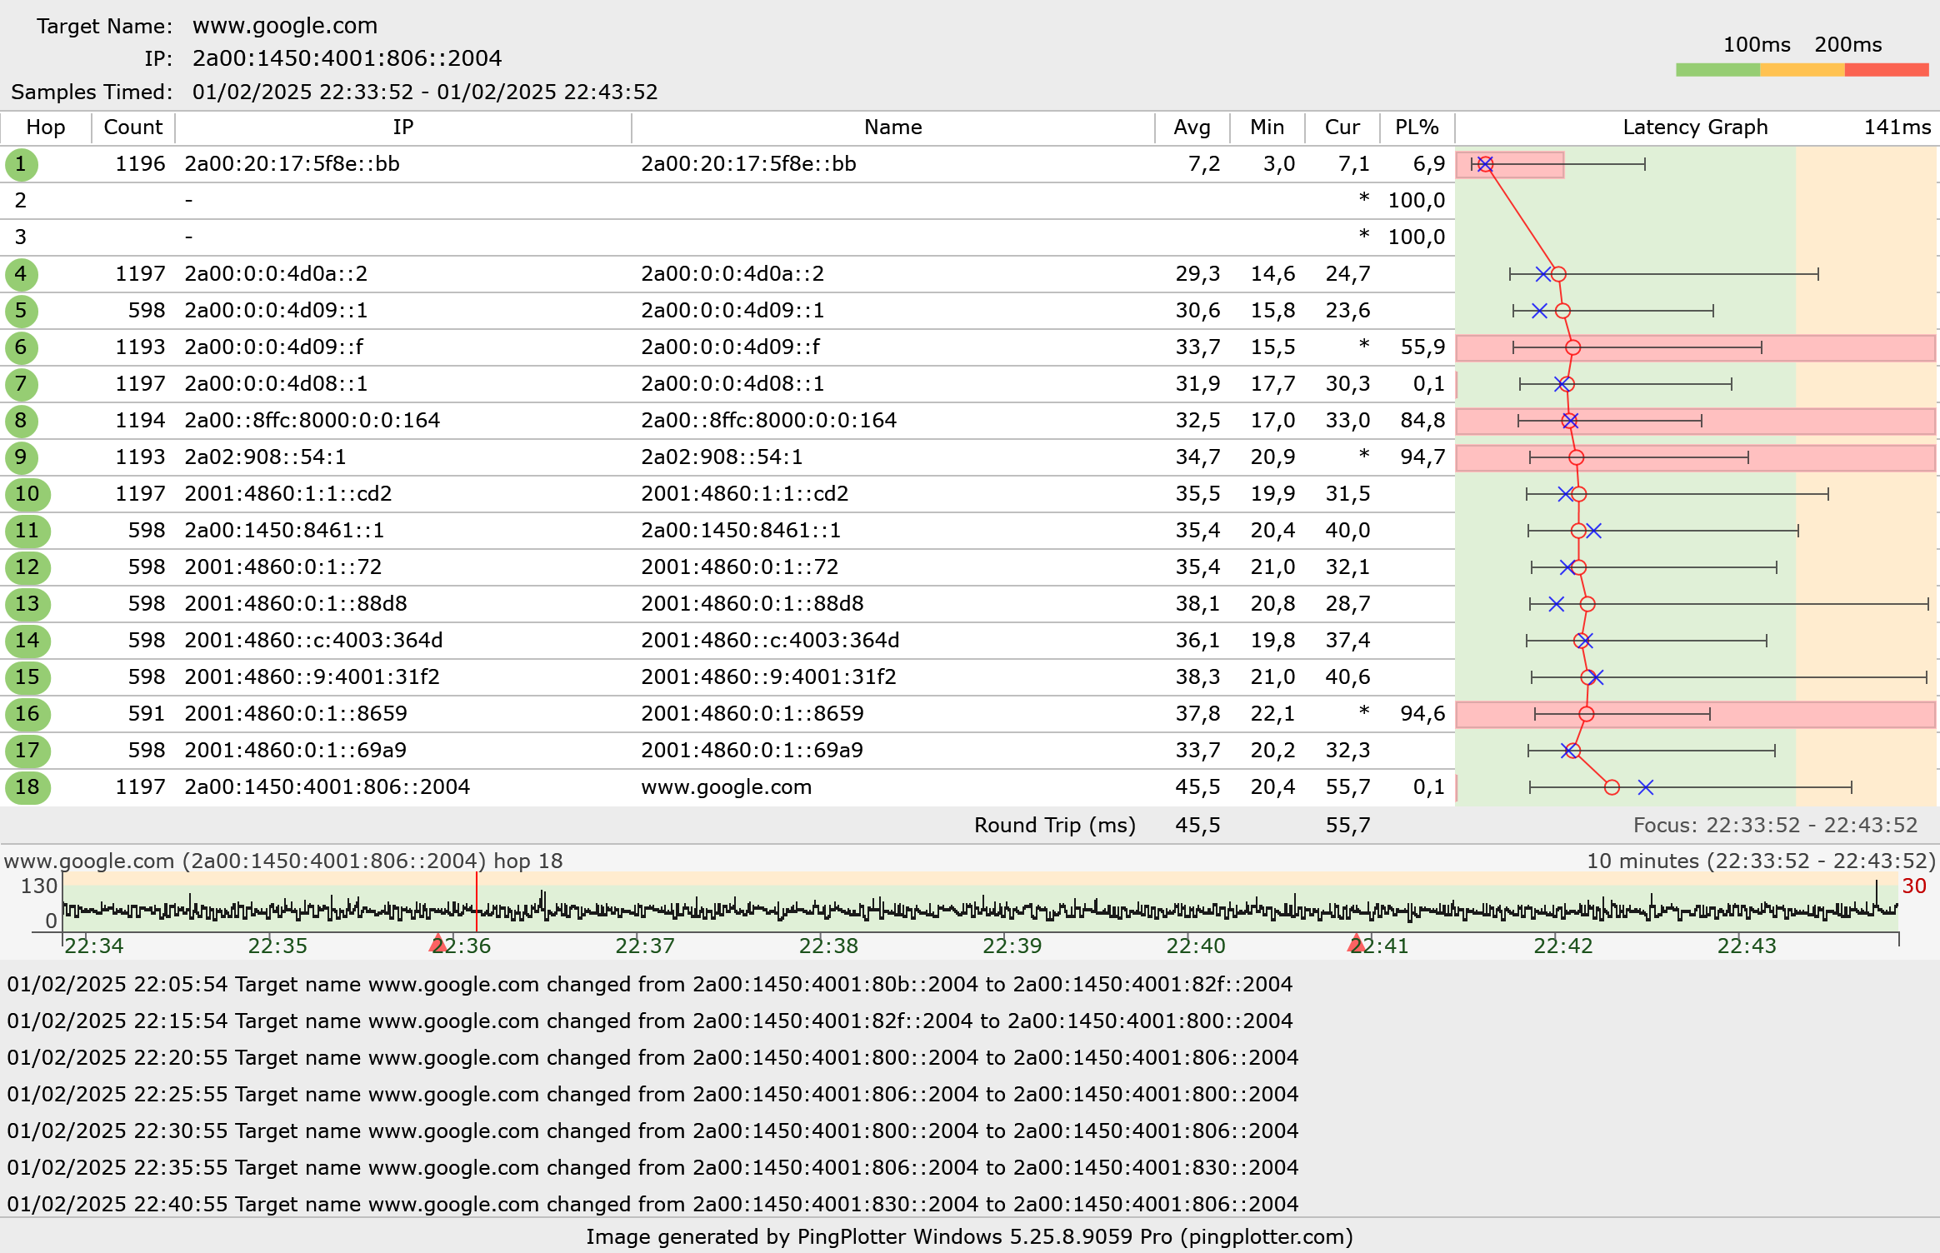Click the green hop 1 circle icon

pyautogui.click(x=21, y=164)
